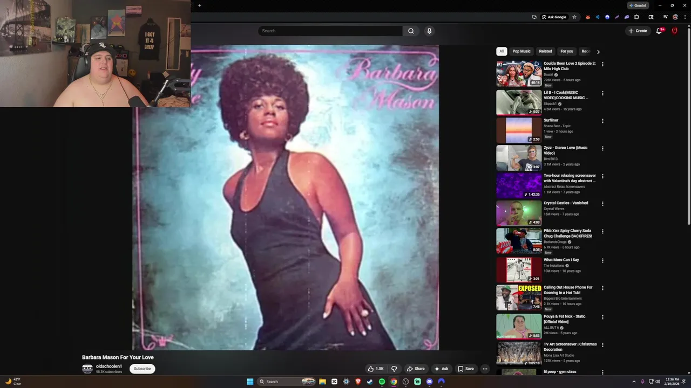Viewport: 691px width, 388px height.
Task: Open Gemini button in Chrome title bar
Action: coord(638,5)
